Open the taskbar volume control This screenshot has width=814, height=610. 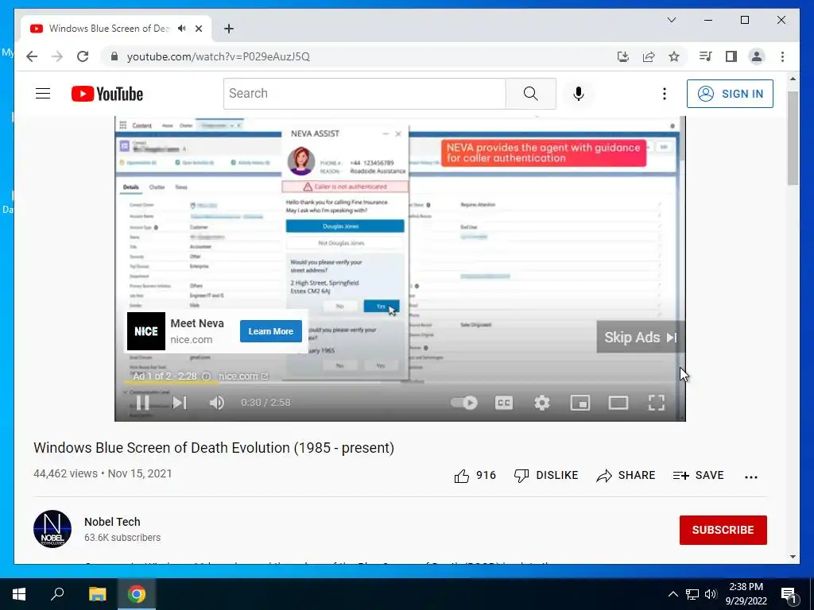coord(711,594)
